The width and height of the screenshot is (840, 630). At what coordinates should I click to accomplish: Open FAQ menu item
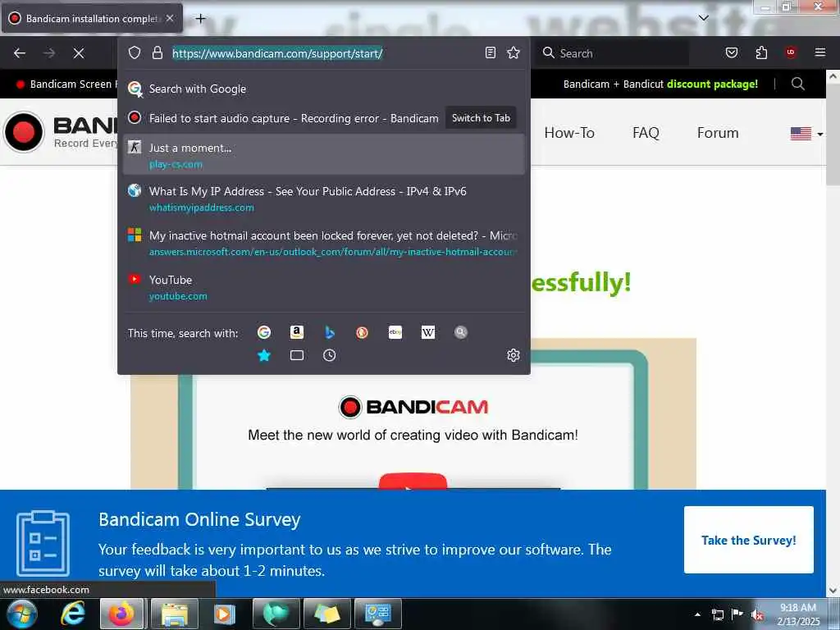(646, 133)
